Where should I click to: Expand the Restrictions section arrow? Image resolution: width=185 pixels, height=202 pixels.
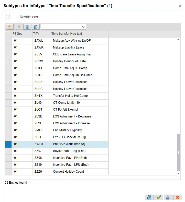tap(8, 17)
